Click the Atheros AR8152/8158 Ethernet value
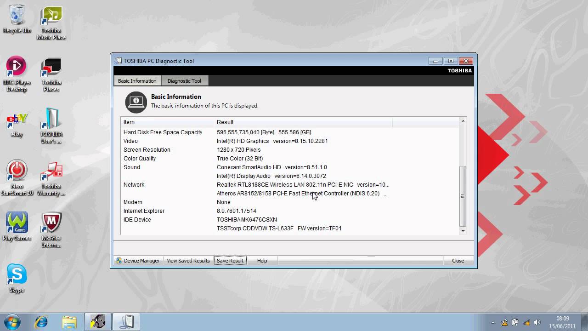The height and width of the screenshot is (331, 588). (302, 194)
